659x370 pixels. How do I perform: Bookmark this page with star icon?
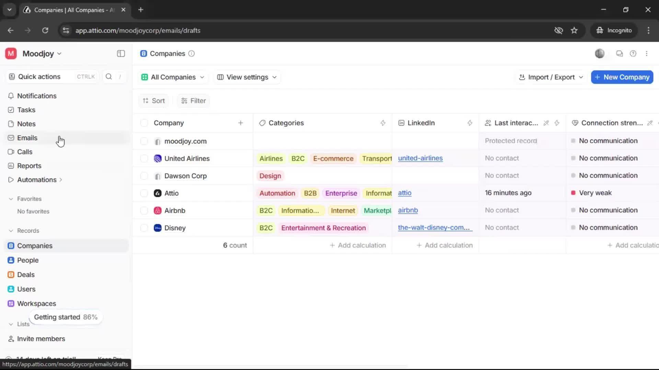click(x=574, y=30)
